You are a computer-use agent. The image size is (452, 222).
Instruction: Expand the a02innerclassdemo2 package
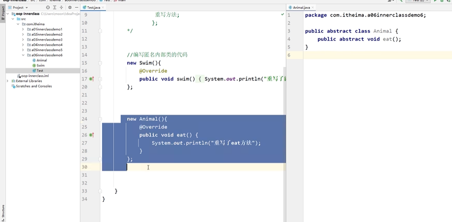(x=23, y=35)
